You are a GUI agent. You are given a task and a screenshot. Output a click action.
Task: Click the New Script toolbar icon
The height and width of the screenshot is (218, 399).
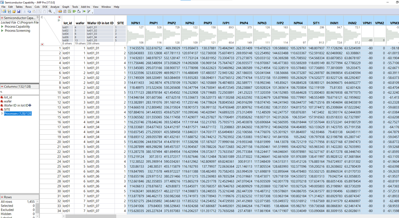9,11
